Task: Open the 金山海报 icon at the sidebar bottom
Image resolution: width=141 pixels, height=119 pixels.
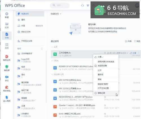Action: [x=7, y=97]
